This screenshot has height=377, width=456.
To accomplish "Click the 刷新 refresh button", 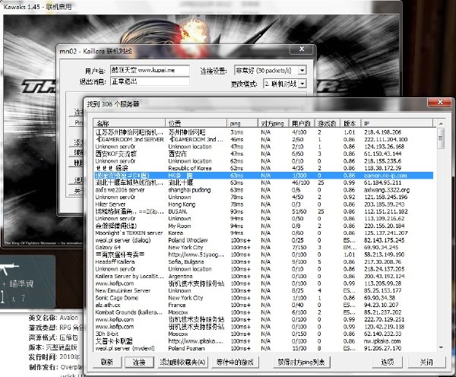I will [x=106, y=362].
